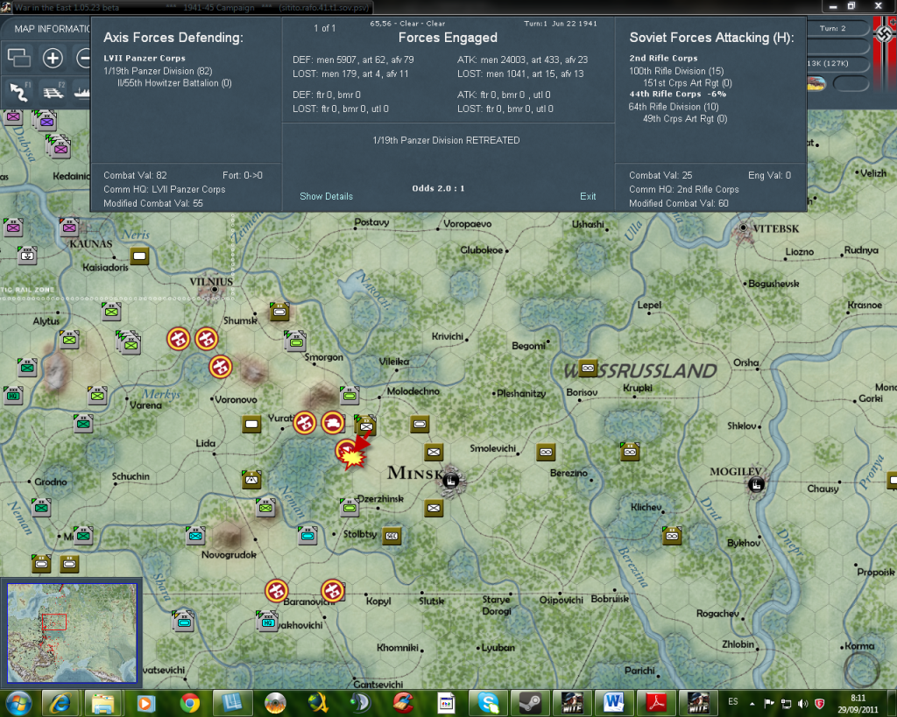Open Google Chrome from the taskbar
Image resolution: width=897 pixels, height=717 pixels.
point(189,703)
